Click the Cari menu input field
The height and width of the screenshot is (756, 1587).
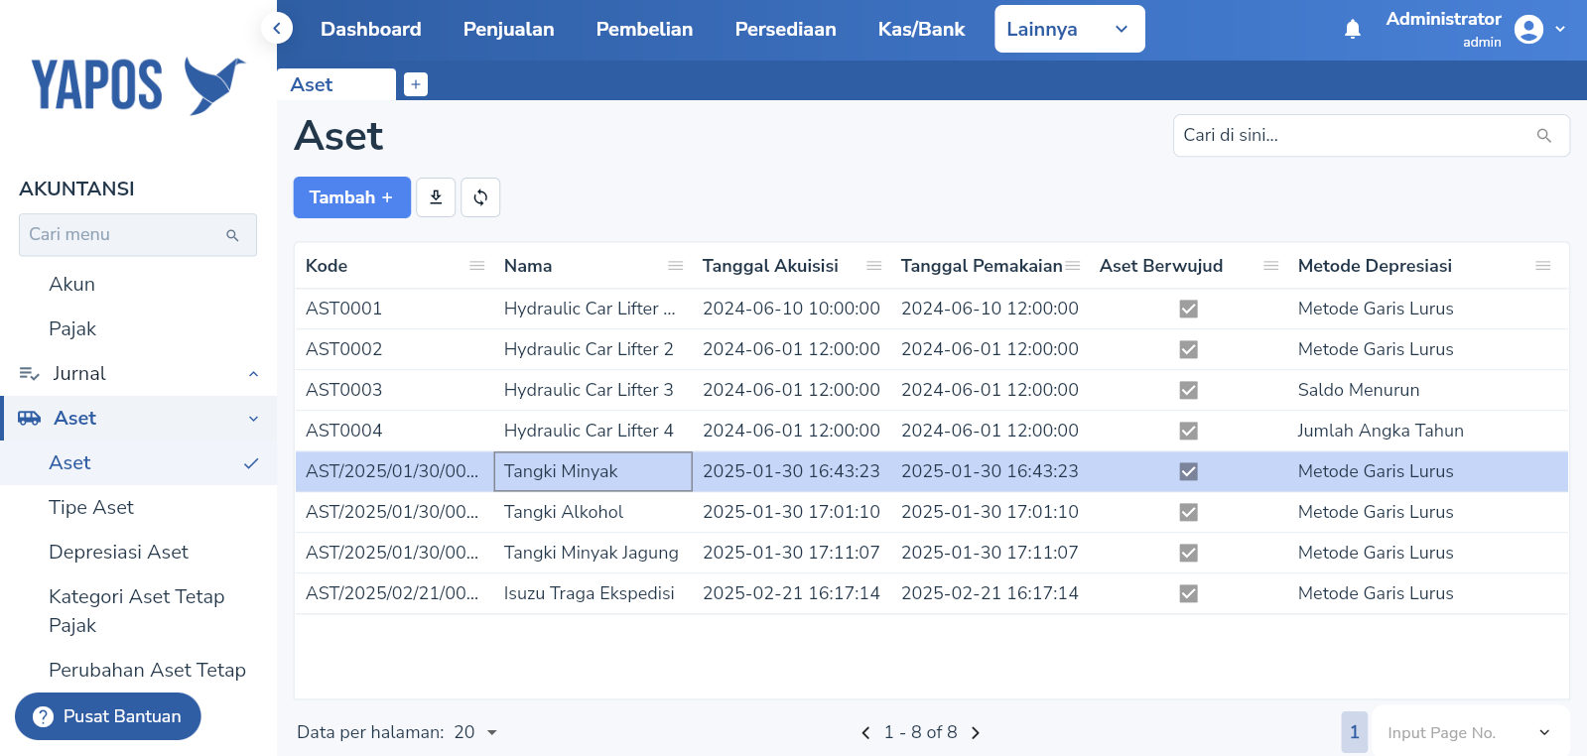tap(124, 234)
